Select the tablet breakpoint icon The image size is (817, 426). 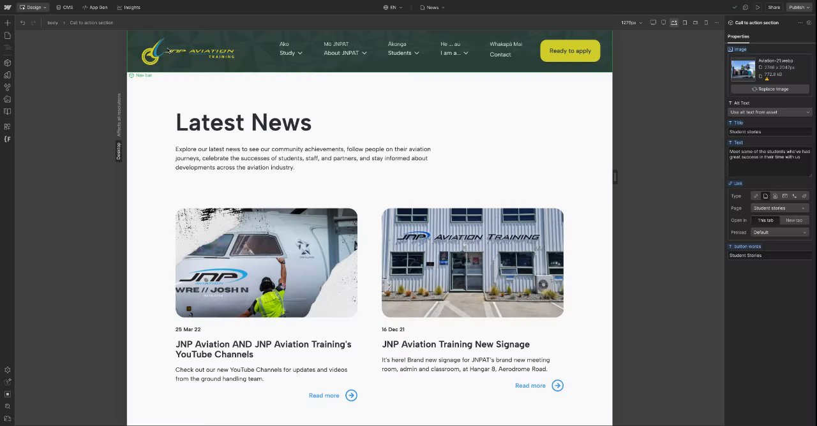tap(685, 23)
